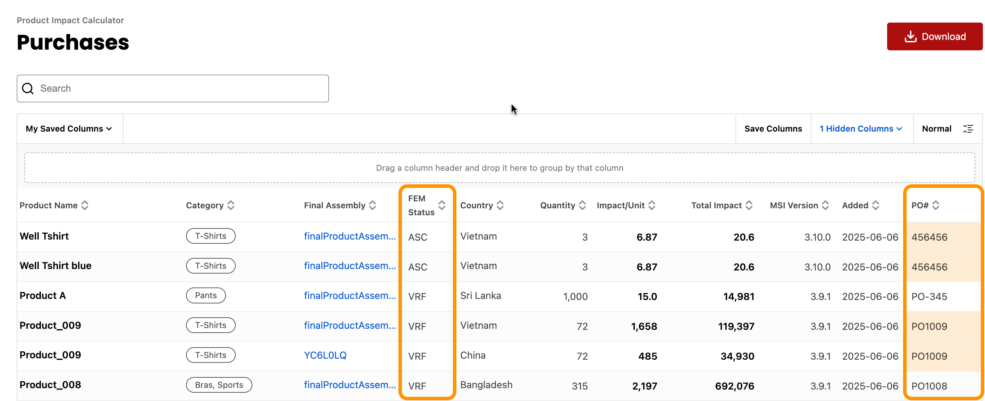Click the row density list icon
Image resolution: width=985 pixels, height=401 pixels.
[x=968, y=128]
